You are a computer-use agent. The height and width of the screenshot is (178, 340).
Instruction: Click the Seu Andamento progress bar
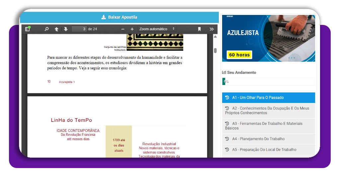pos(268,81)
